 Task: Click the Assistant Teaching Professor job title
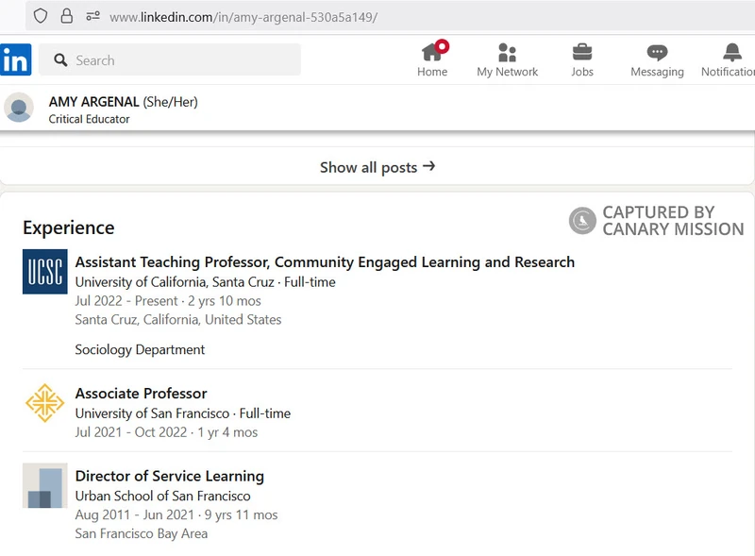tap(325, 262)
